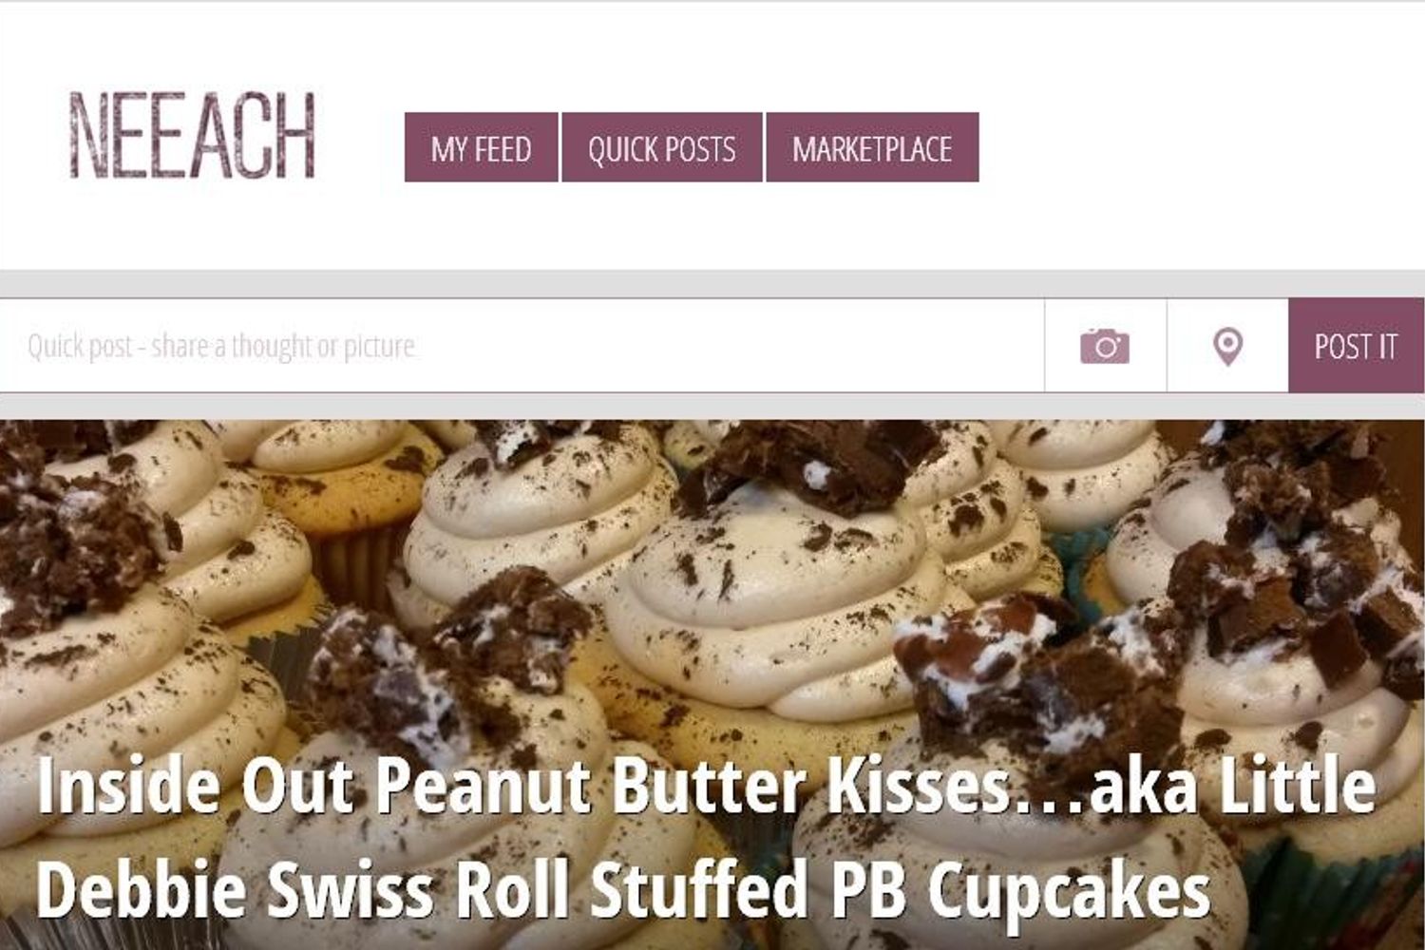Select the MY FEED navigation button
The width and height of the screenshot is (1425, 950).
(x=481, y=147)
